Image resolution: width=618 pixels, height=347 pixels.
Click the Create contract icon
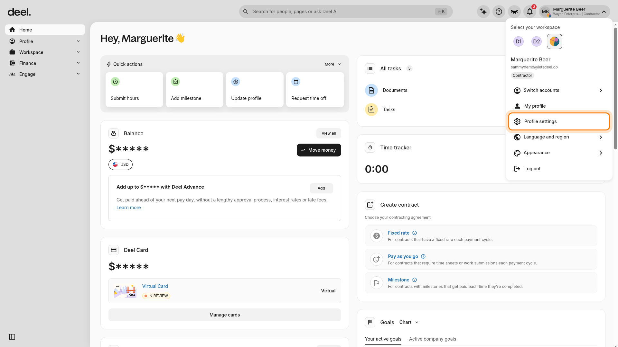pos(370,205)
